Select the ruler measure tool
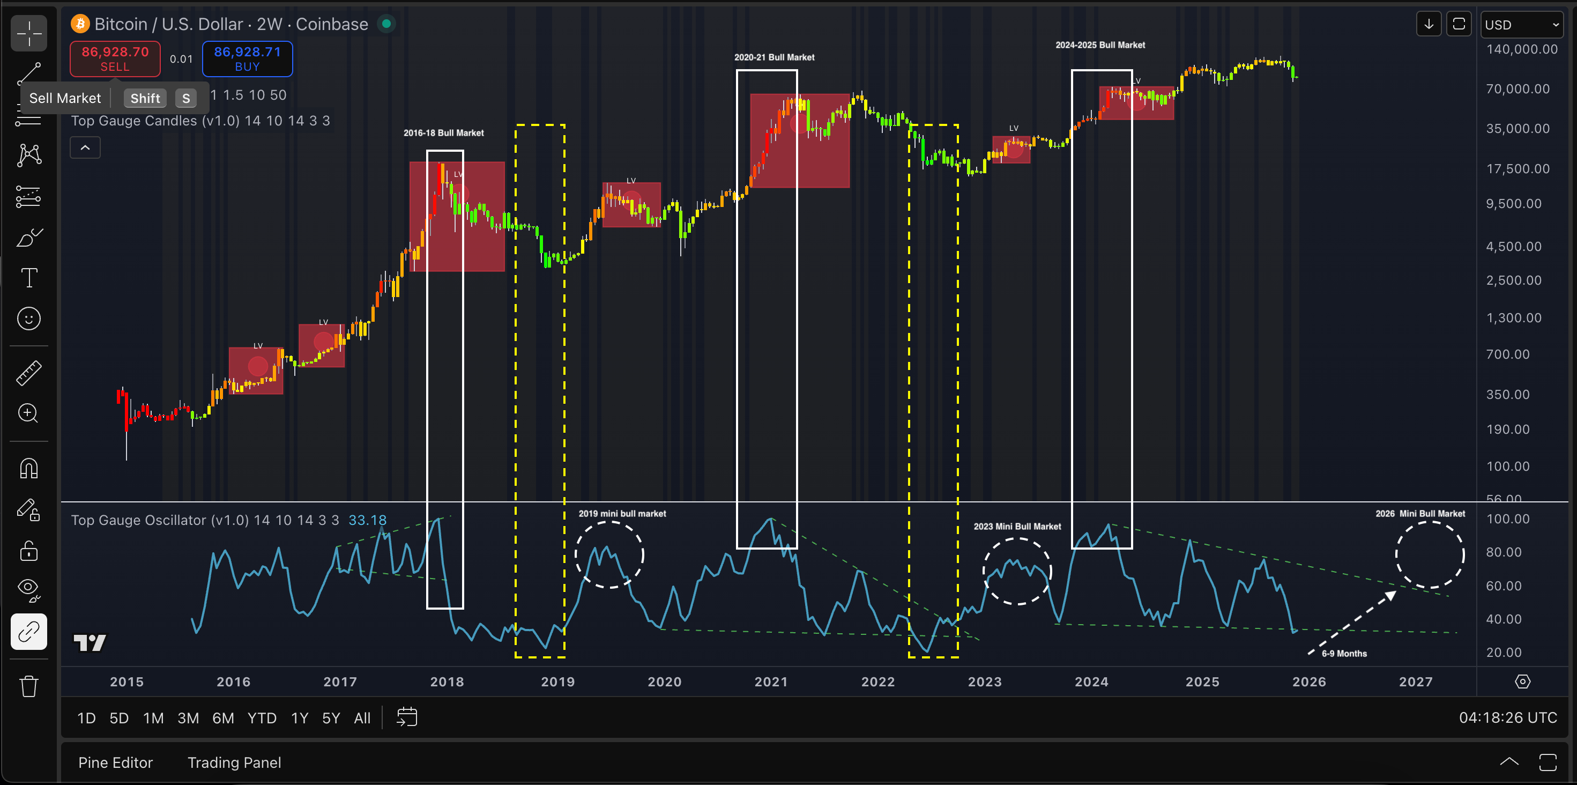This screenshot has width=1577, height=785. click(29, 373)
